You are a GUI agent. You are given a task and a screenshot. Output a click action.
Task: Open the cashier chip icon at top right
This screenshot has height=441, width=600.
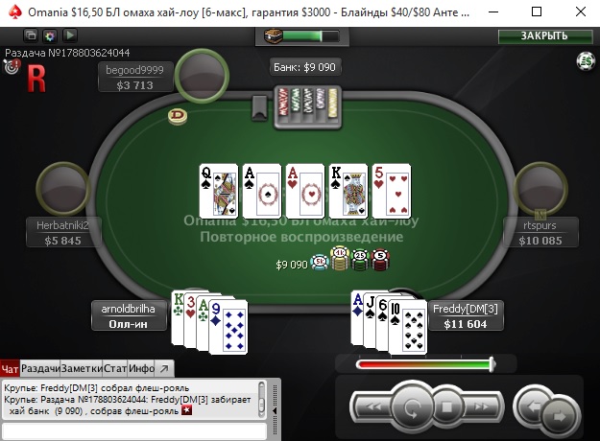[586, 60]
